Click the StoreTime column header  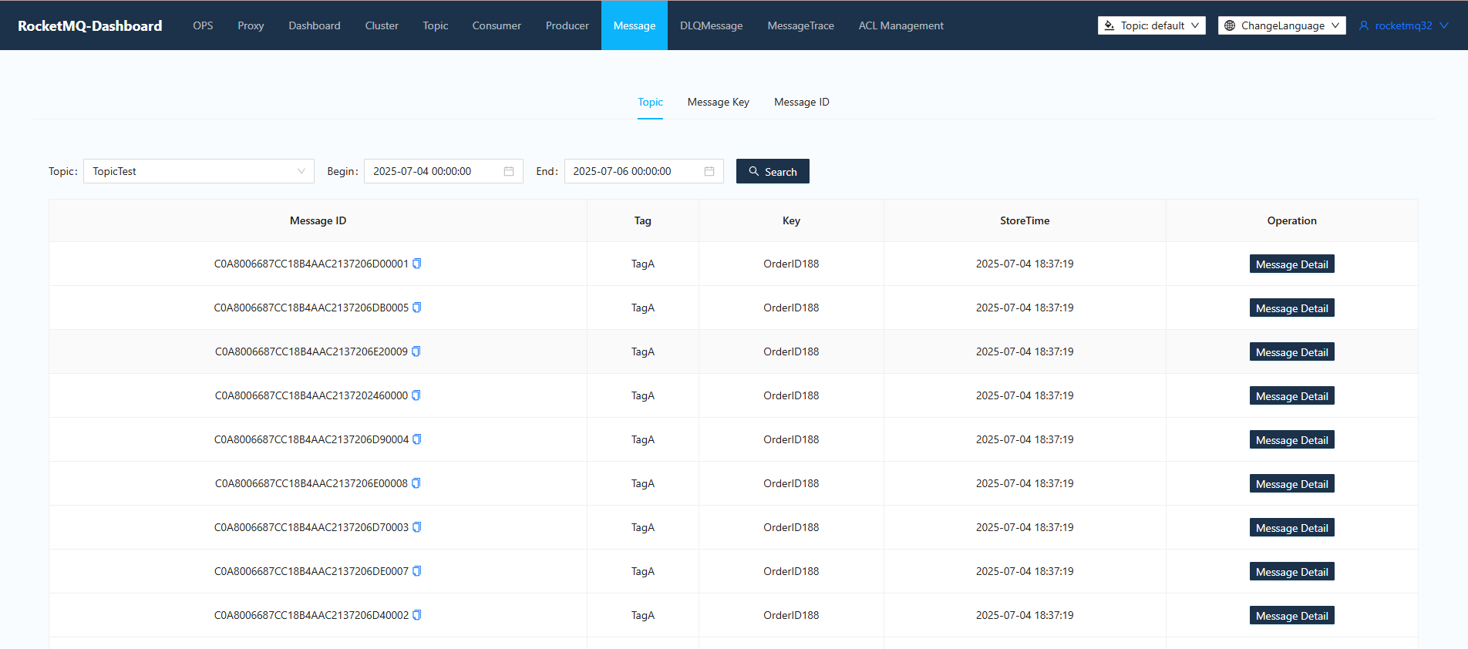[1025, 220]
